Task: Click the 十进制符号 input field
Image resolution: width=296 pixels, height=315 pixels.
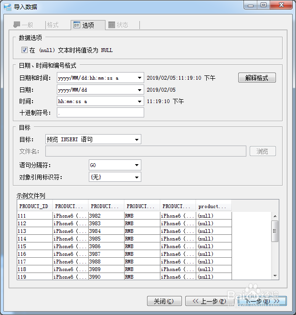Action: tap(100, 113)
